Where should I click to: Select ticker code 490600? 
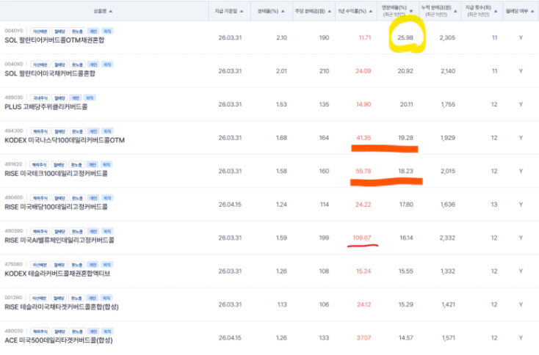click(14, 197)
